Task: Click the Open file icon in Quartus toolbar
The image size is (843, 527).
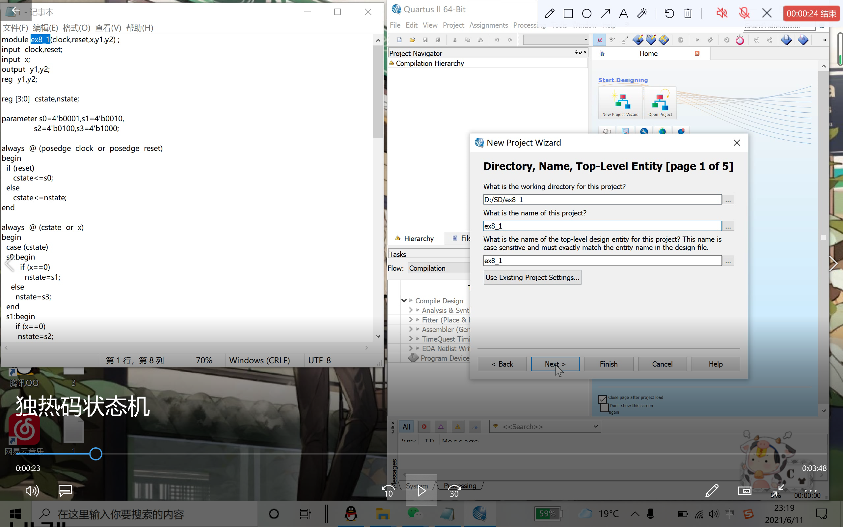Action: click(x=412, y=40)
